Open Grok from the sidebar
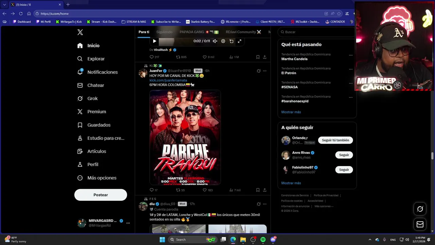Image resolution: width=435 pixels, height=245 pixels. (87, 98)
